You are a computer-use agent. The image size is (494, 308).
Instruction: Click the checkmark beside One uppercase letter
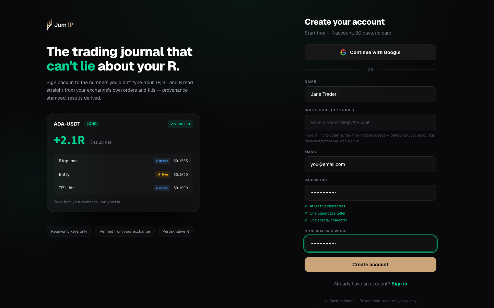click(306, 213)
